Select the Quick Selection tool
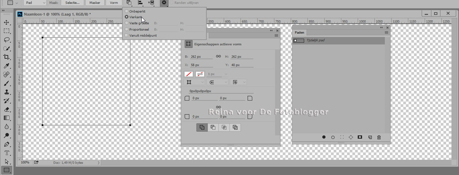This screenshot has width=459, height=175. point(6,48)
